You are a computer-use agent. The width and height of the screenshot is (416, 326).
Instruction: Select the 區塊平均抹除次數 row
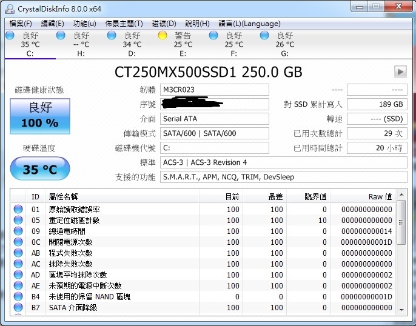click(x=203, y=274)
